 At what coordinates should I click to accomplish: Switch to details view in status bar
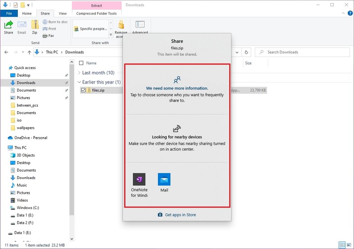(x=342, y=245)
